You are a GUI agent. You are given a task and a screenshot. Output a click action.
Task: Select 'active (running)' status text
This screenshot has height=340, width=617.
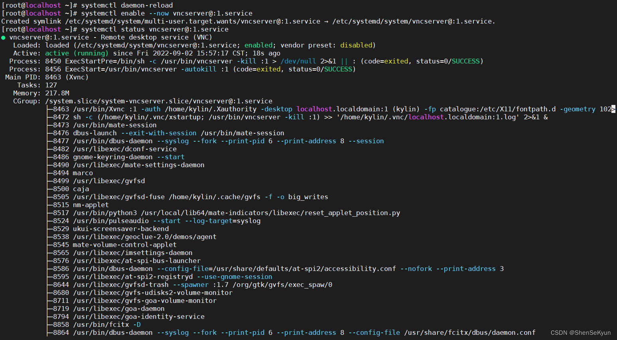click(x=77, y=53)
